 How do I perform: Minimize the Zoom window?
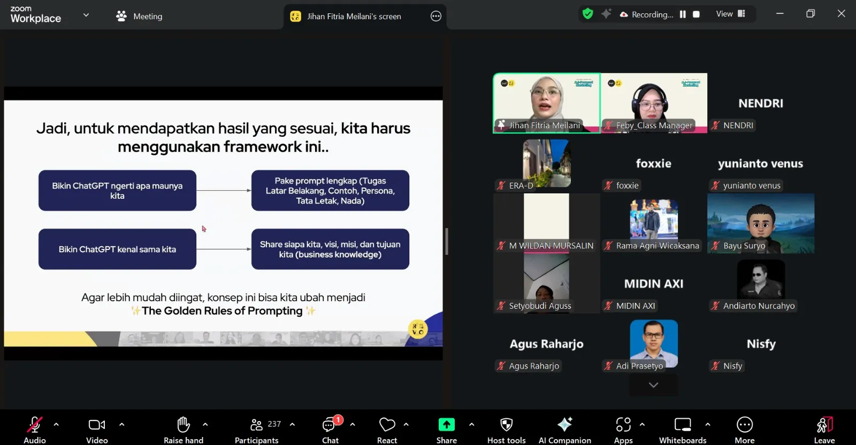point(780,14)
